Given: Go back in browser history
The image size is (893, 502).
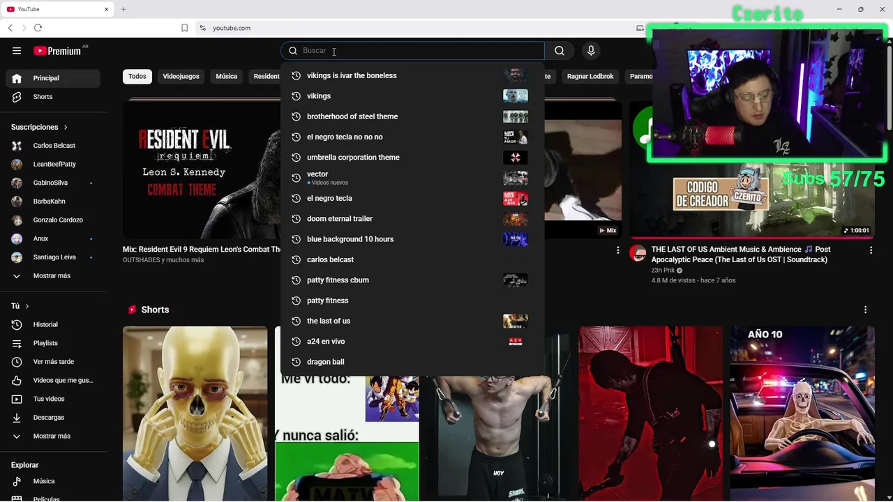Looking at the screenshot, I should [10, 28].
